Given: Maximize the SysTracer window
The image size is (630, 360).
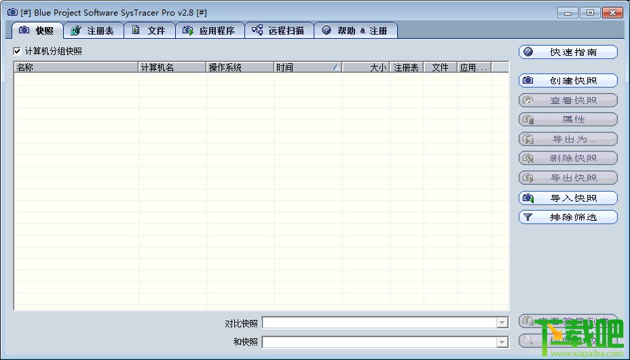Looking at the screenshot, I should pyautogui.click(x=590, y=13).
